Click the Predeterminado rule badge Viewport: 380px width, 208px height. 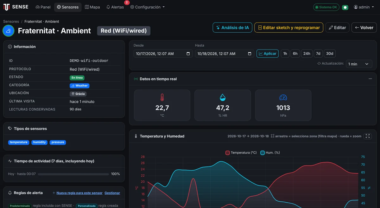(x=20, y=206)
